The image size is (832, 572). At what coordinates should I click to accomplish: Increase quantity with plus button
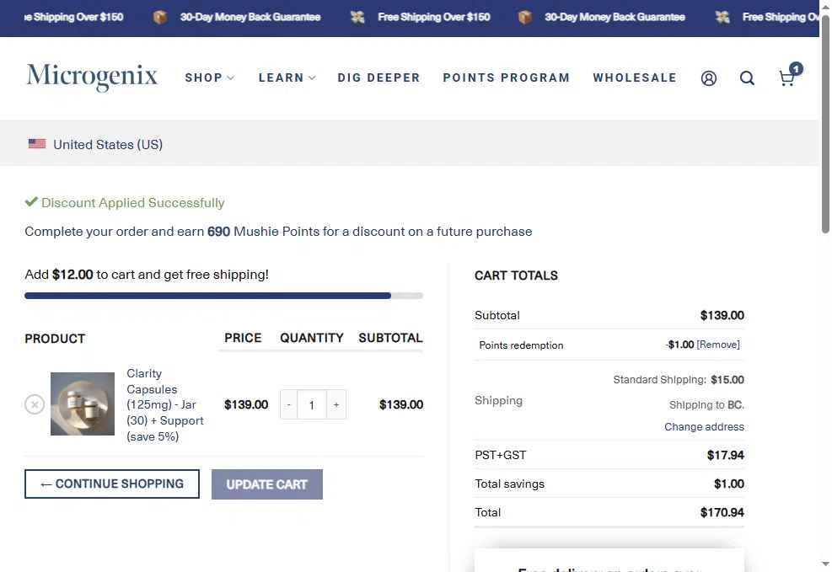point(336,404)
